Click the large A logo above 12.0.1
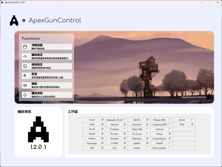The image size is (222, 167). [38, 129]
